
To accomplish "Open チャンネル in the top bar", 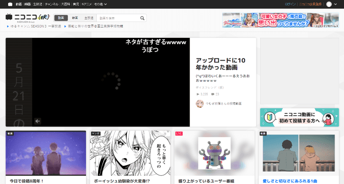I will pyautogui.click(x=52, y=4).
